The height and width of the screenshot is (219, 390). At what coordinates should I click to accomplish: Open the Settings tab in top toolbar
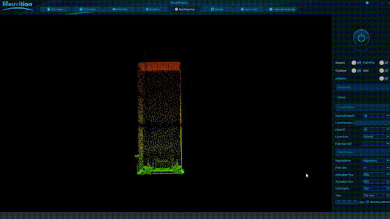click(x=217, y=10)
